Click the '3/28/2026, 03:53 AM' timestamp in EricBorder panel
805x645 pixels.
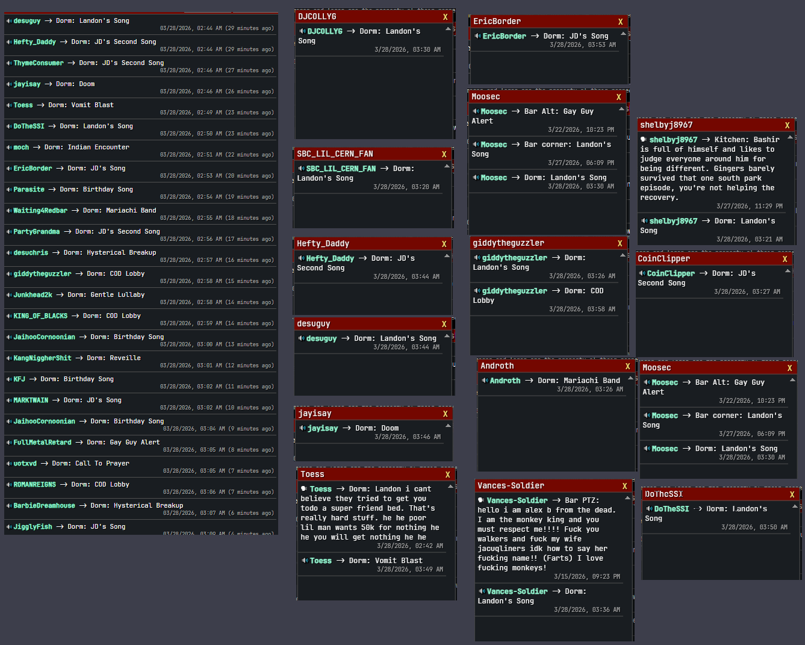coord(583,45)
